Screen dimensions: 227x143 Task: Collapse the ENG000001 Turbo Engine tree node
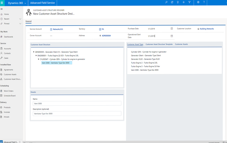(36, 56)
